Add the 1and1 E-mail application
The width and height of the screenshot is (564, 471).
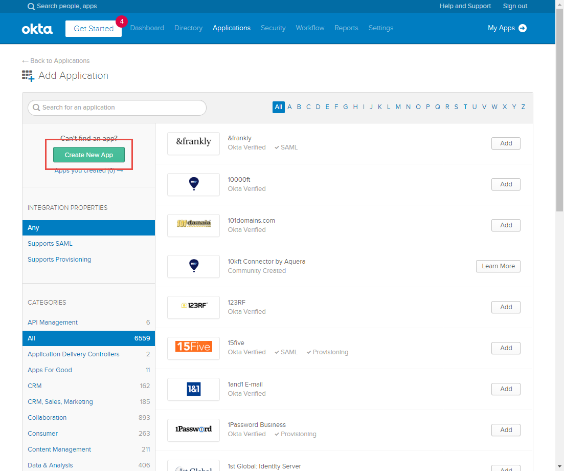[x=505, y=389]
